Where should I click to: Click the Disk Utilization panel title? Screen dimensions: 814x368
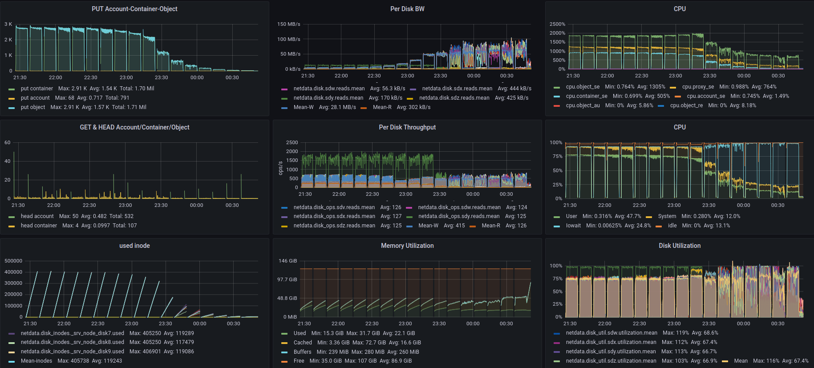(x=679, y=246)
